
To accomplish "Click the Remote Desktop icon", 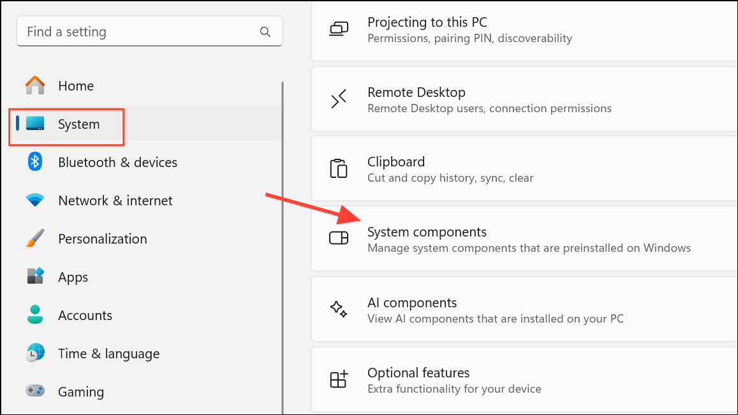I will [x=339, y=99].
